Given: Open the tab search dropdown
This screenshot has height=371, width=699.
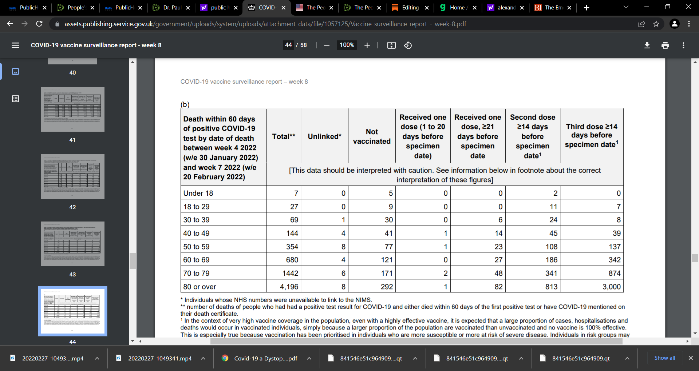Looking at the screenshot, I should coord(626,7).
